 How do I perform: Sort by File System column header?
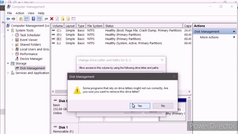point(95,26)
